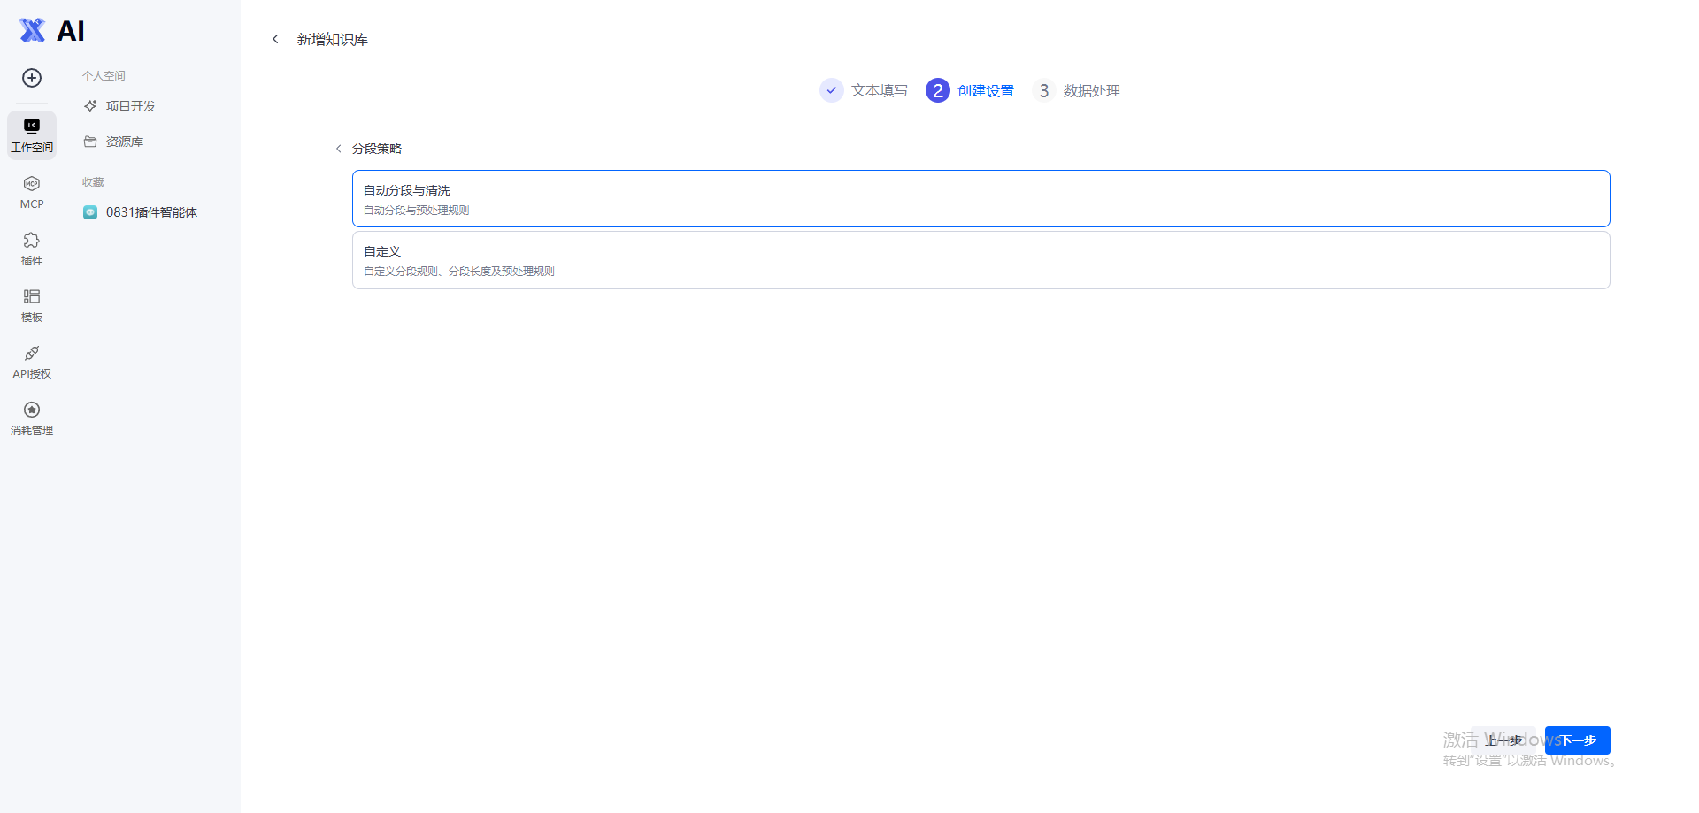Click the XAI logo
Image resolution: width=1699 pixels, height=813 pixels.
52,31
